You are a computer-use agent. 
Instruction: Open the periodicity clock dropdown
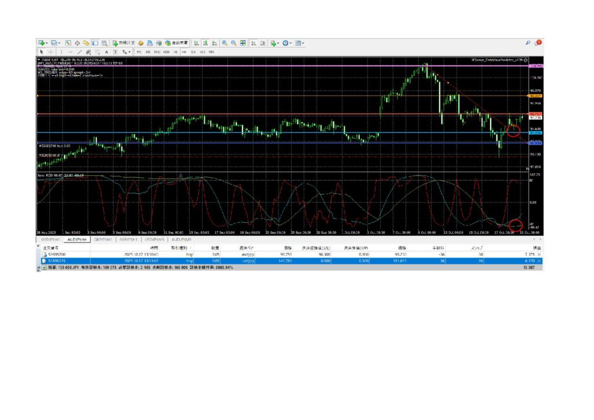(x=291, y=43)
